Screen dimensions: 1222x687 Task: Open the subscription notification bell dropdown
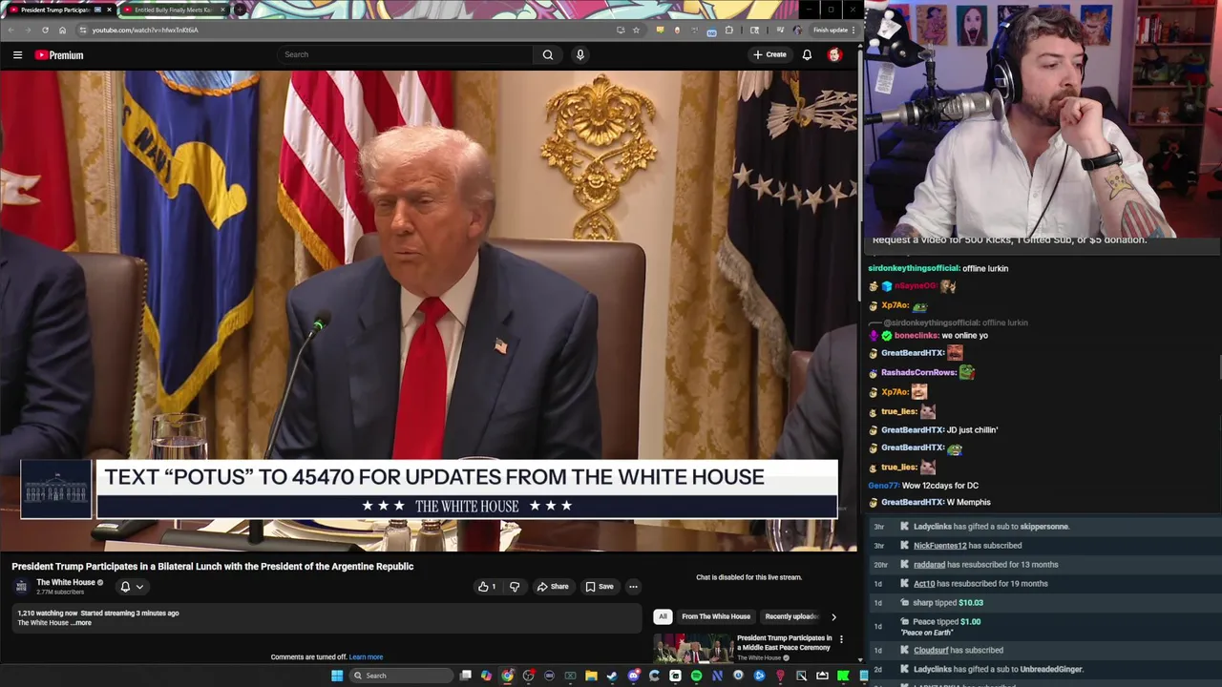pyautogui.click(x=132, y=587)
